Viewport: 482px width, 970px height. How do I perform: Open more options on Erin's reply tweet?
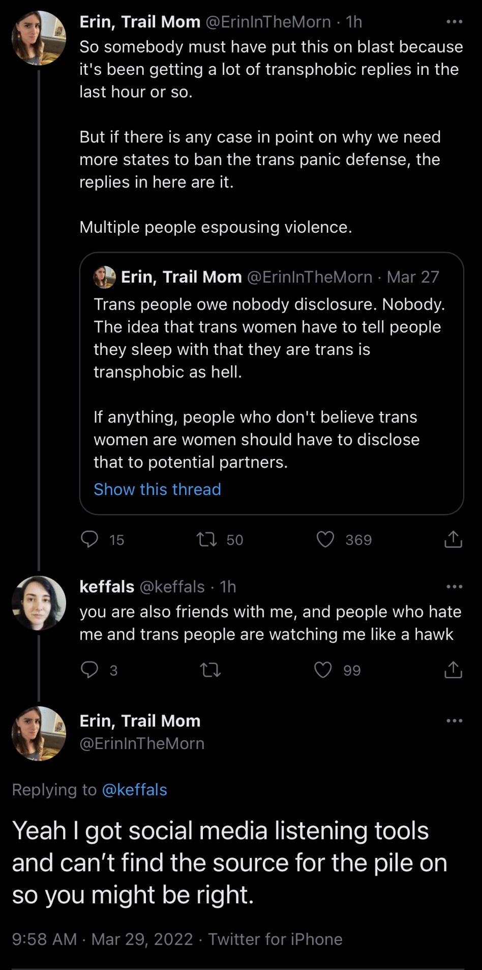tap(454, 720)
